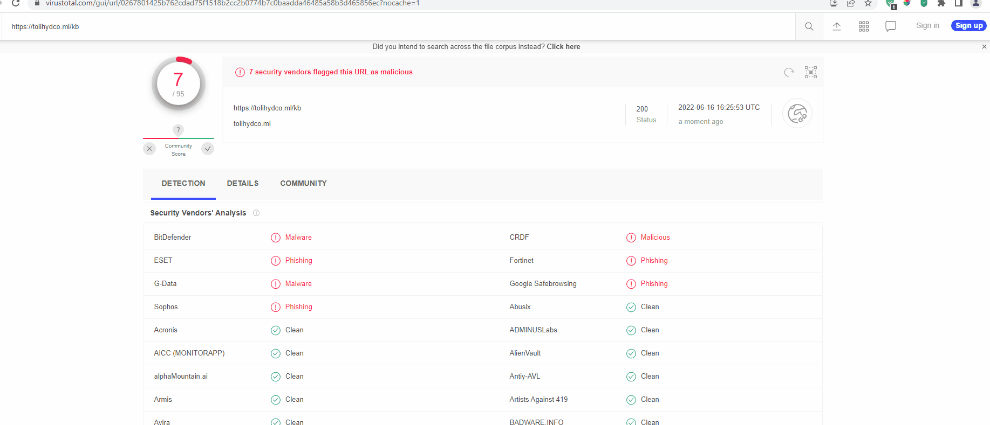The height and width of the screenshot is (425, 990).
Task: Click the BitDefender malware alert icon
Action: 276,238
